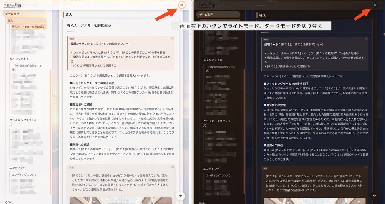The width and height of the screenshot is (385, 204).
Task: Click ■魔法使いの覚醒 heading in light view
Action: (81, 104)
